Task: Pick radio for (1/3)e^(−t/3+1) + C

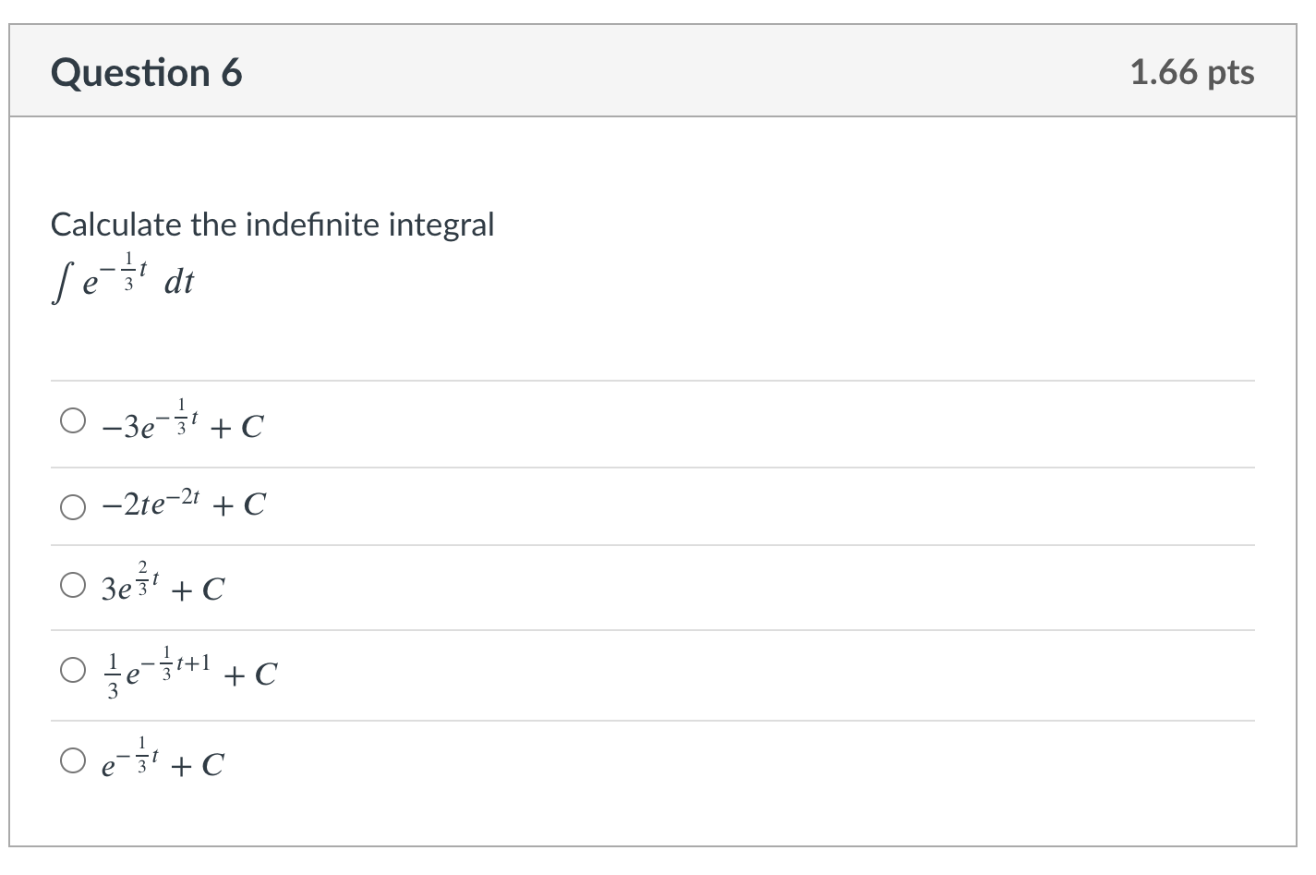Action: click(74, 670)
